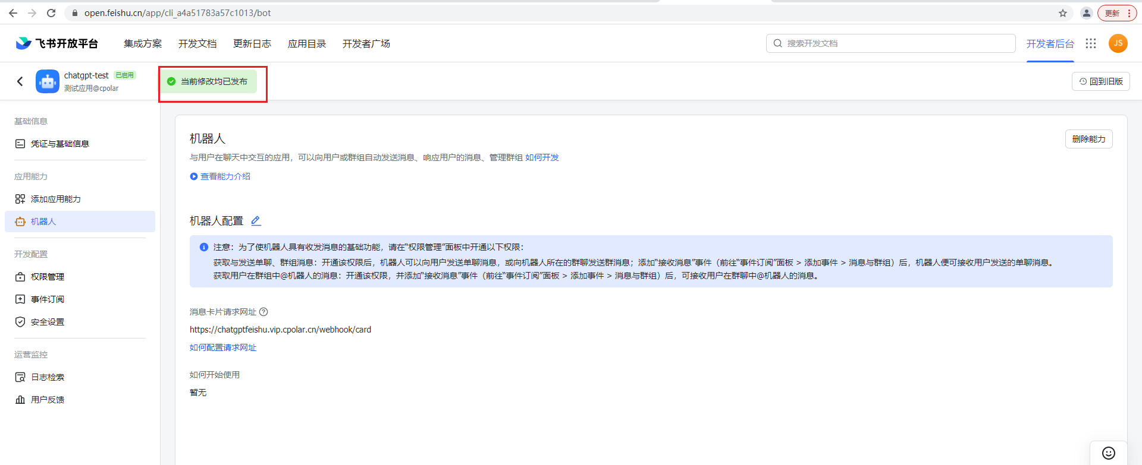Click the 回到旧版 button
The height and width of the screenshot is (465, 1142).
click(x=1101, y=81)
